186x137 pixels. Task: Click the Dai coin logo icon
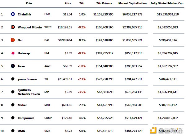tap(13, 40)
